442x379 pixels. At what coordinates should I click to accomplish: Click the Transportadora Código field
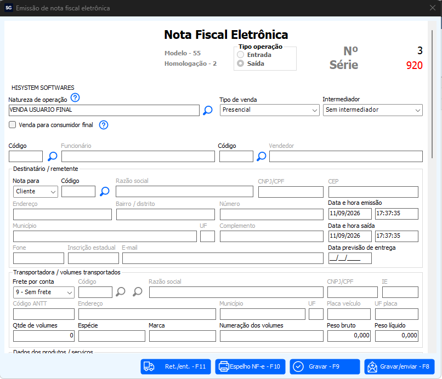coord(95,292)
